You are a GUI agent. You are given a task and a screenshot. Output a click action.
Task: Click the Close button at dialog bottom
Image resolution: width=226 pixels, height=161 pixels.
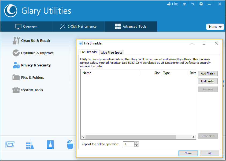tap(188, 153)
